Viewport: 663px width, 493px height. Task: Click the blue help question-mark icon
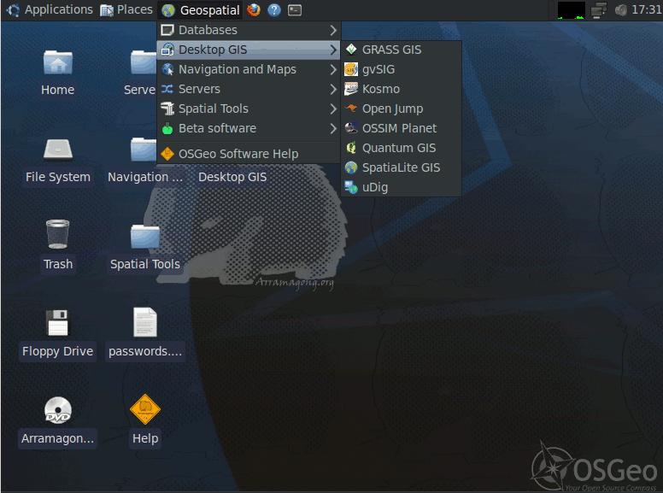(x=274, y=9)
